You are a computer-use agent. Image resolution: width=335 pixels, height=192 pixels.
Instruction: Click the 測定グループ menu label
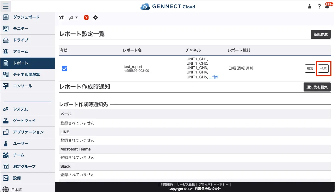click(24, 167)
